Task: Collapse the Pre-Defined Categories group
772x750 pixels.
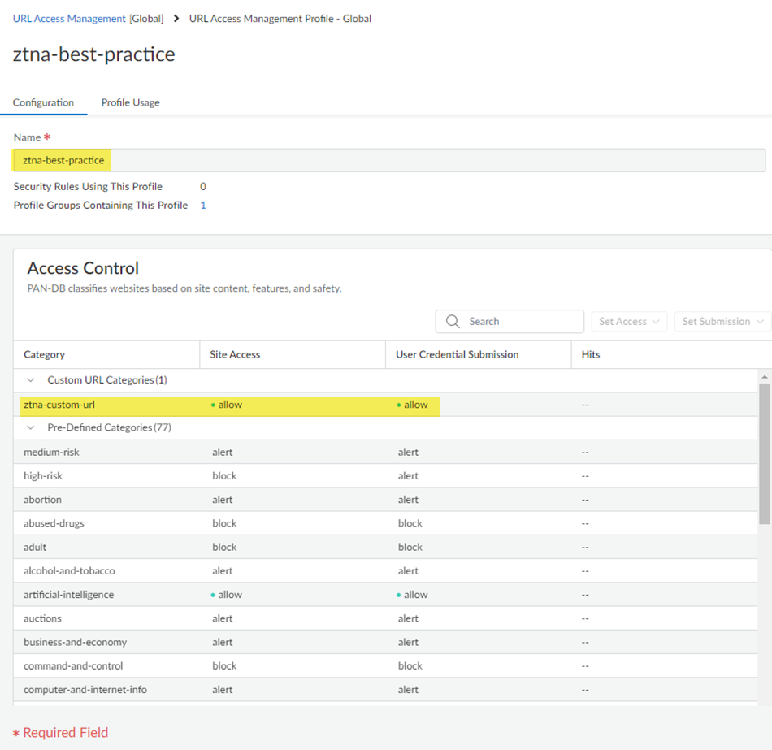Action: 31,428
